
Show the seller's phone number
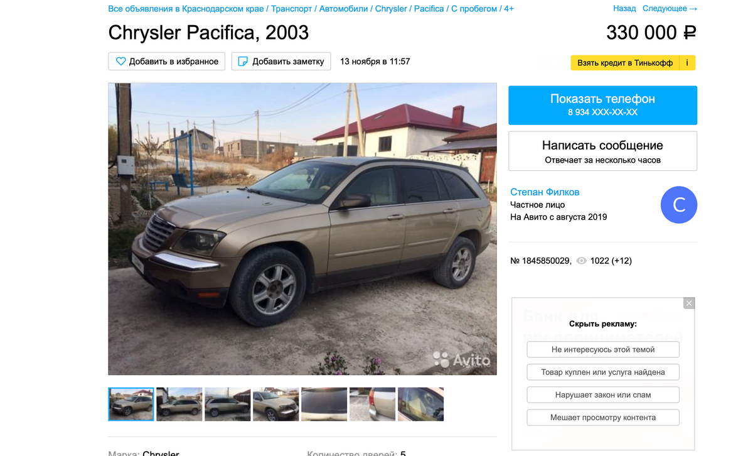pyautogui.click(x=602, y=105)
